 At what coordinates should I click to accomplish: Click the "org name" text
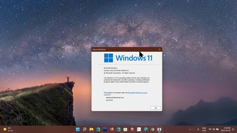pos(109,100)
